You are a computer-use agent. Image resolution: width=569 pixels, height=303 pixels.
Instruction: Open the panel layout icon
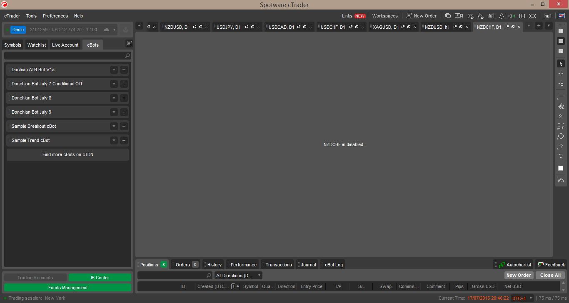522,16
